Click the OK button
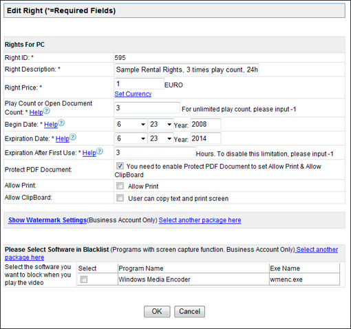351x329 pixels. click(157, 311)
